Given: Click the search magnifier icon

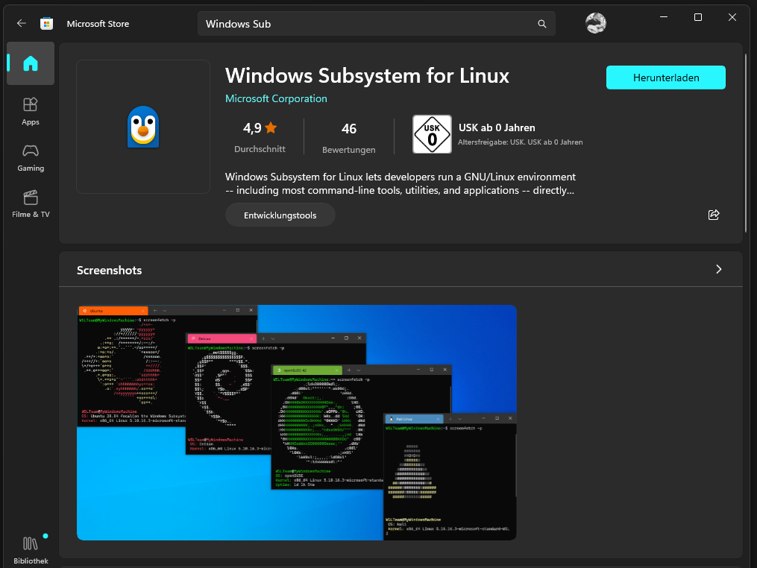Looking at the screenshot, I should click(541, 24).
